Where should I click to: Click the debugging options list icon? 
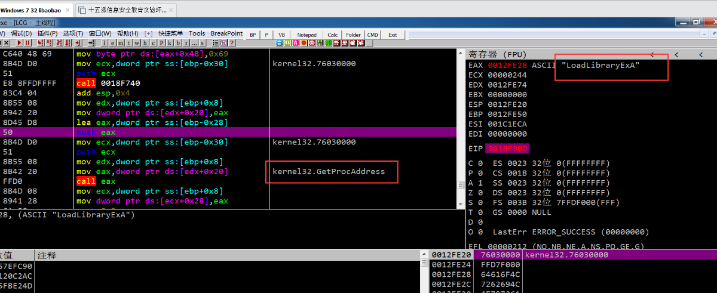215,43
